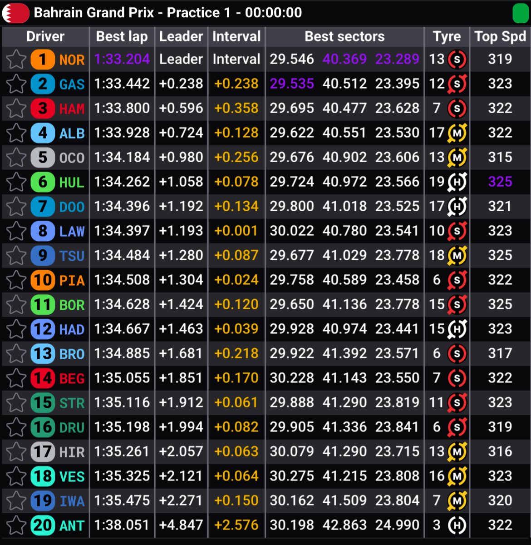Screen dimensions: 531x545
Task: Click BEG's position 14 badge
Action: coord(43,378)
